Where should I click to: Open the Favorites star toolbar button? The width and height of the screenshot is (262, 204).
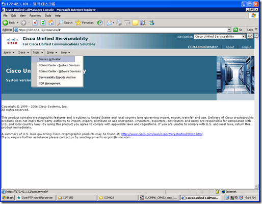(x=85, y=22)
